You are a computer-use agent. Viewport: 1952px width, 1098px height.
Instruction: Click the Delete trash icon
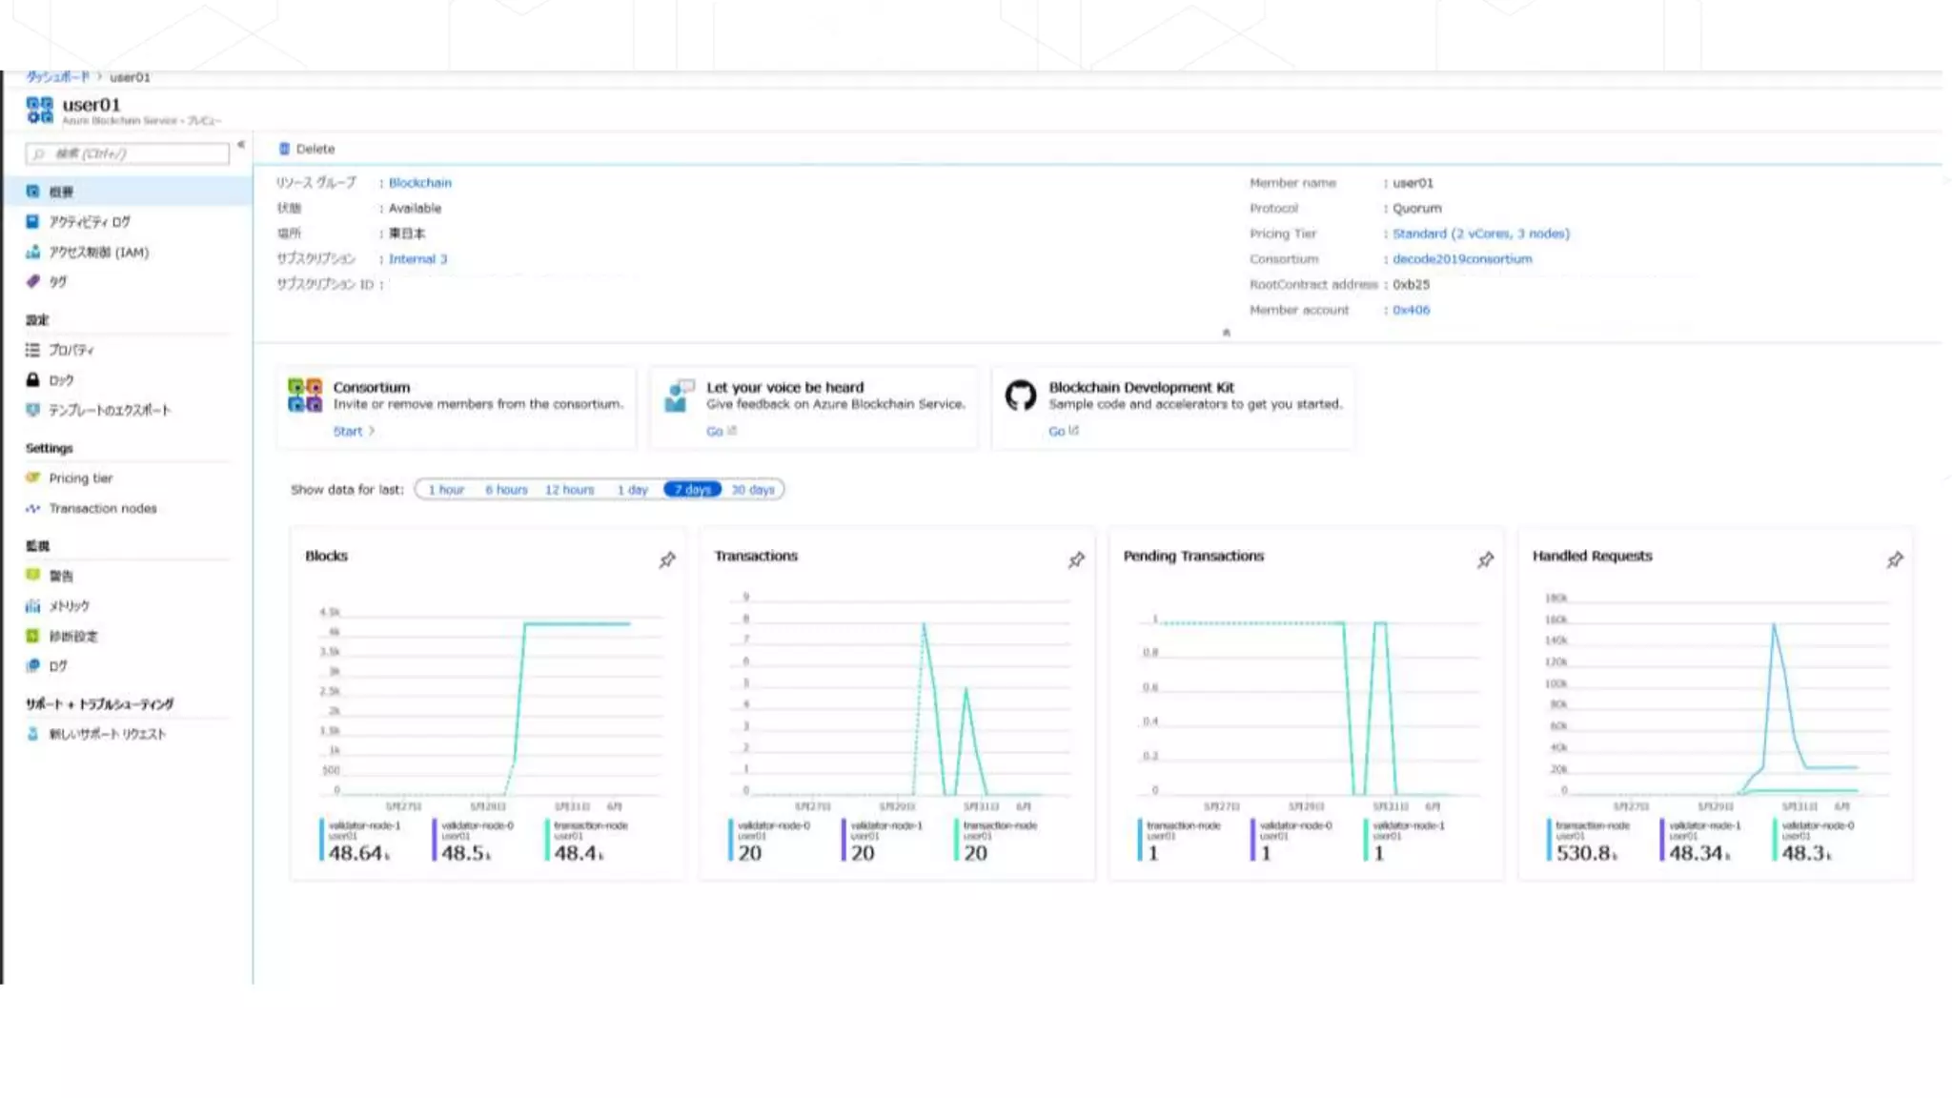284,149
